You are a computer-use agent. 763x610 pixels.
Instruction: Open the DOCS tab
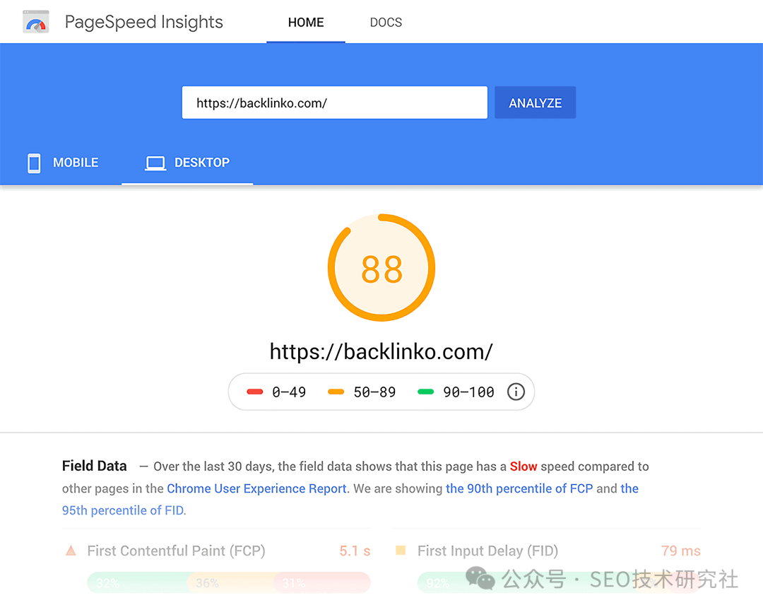click(x=386, y=23)
